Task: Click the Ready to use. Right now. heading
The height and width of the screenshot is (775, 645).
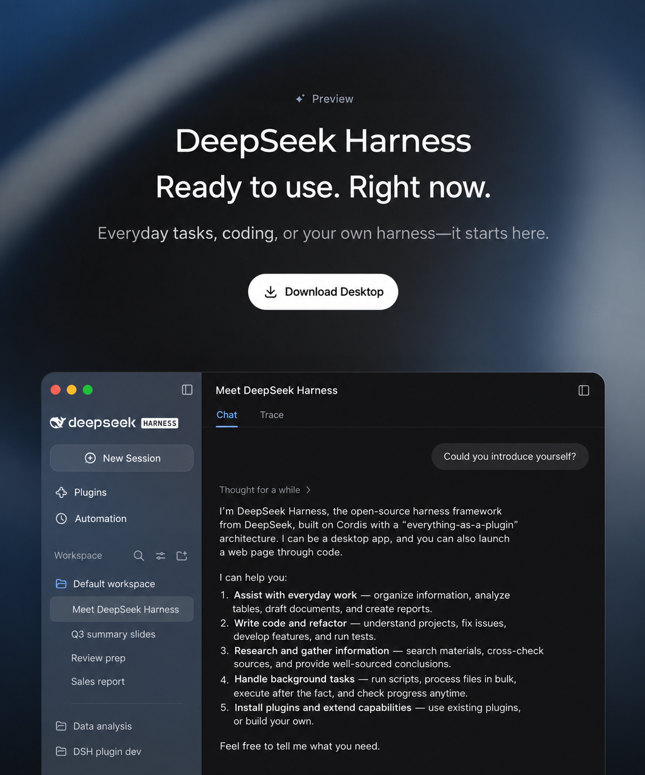Action: (323, 187)
